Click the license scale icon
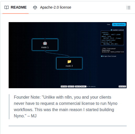Image resolution: width=135 pixels, height=134 pixels. click(x=35, y=8)
